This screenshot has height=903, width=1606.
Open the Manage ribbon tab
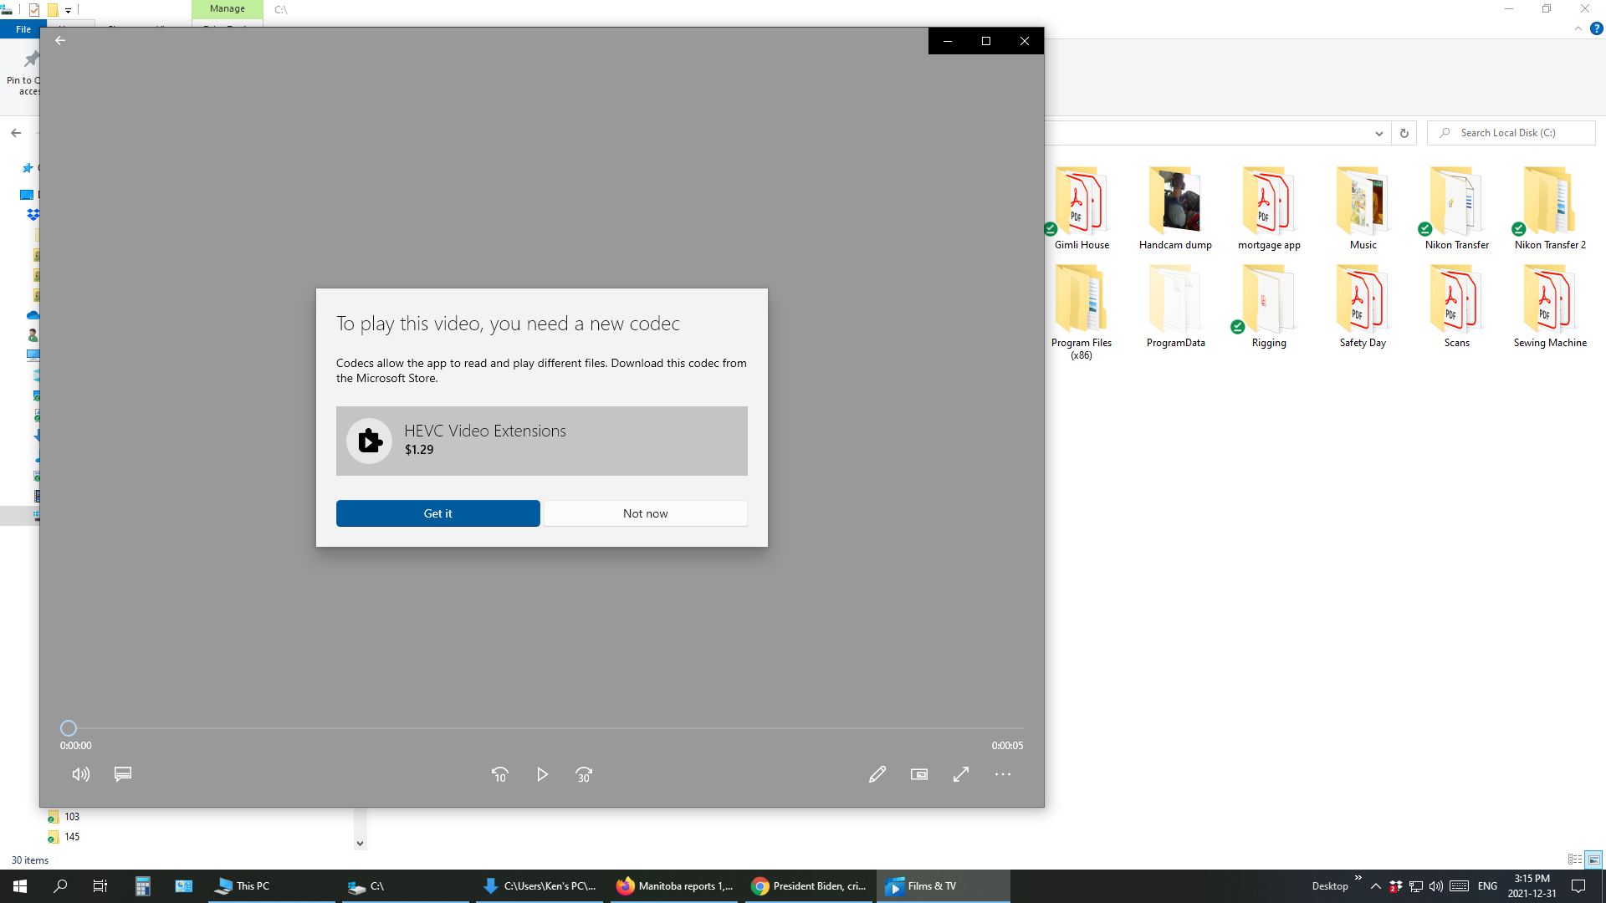point(228,9)
